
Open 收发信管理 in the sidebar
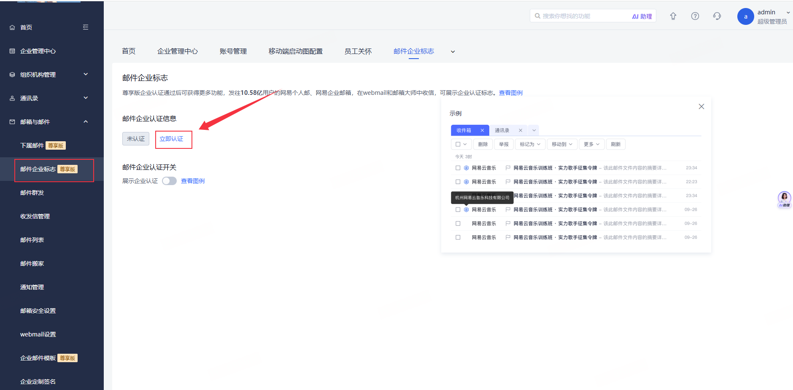pyautogui.click(x=35, y=216)
